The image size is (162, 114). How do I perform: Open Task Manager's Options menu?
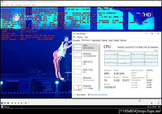click(80, 37)
